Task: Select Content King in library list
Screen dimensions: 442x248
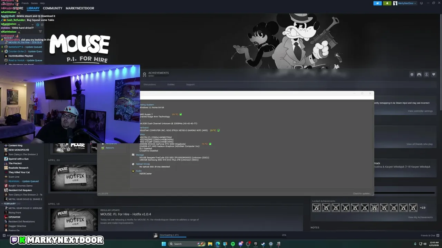Action: coord(15,145)
